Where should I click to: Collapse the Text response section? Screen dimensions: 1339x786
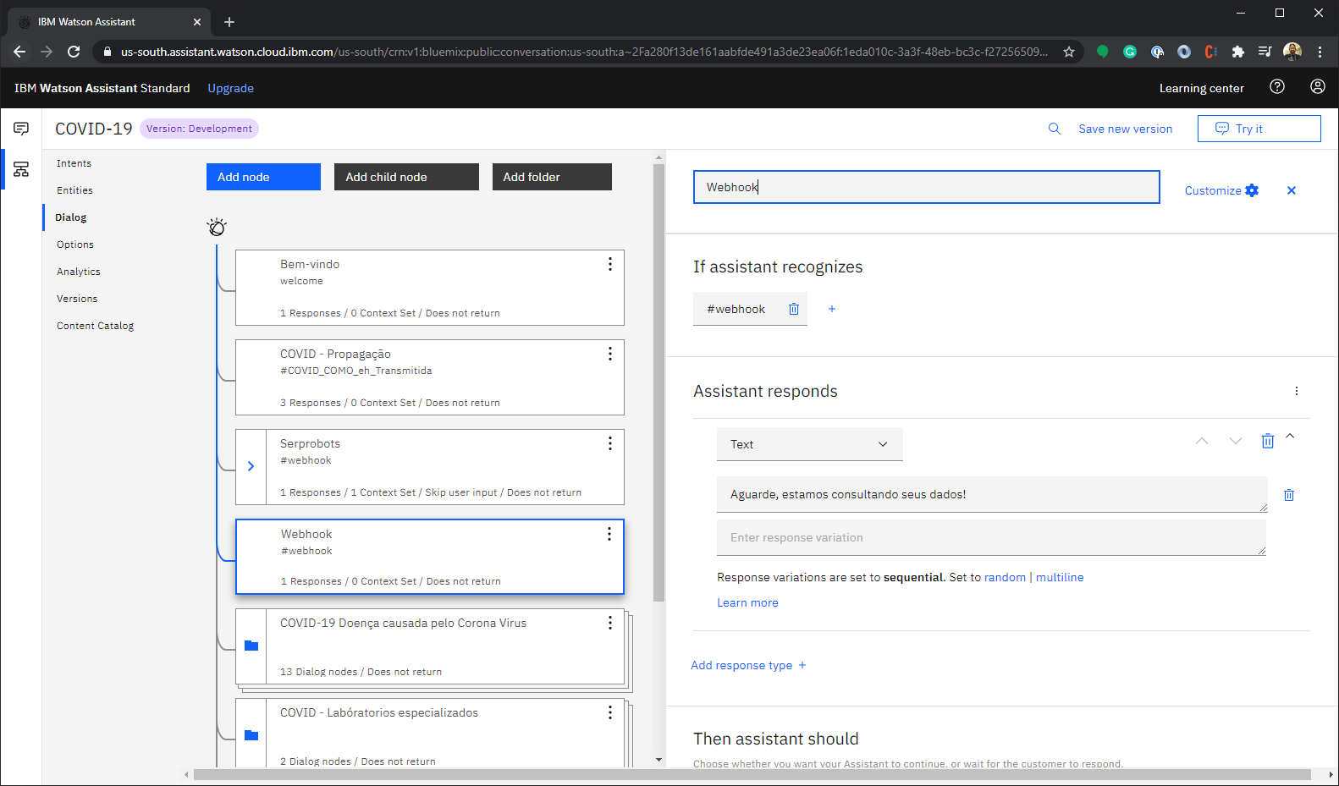pos(1290,436)
